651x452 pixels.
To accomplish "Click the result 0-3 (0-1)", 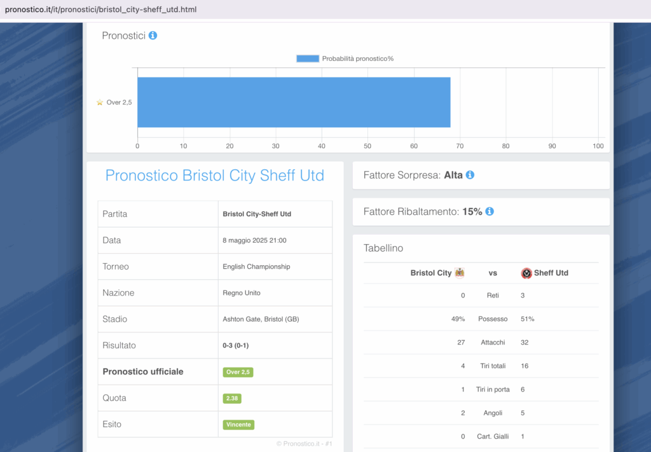I will (x=235, y=345).
